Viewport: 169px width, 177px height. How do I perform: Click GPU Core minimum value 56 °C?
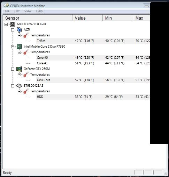[115, 80]
